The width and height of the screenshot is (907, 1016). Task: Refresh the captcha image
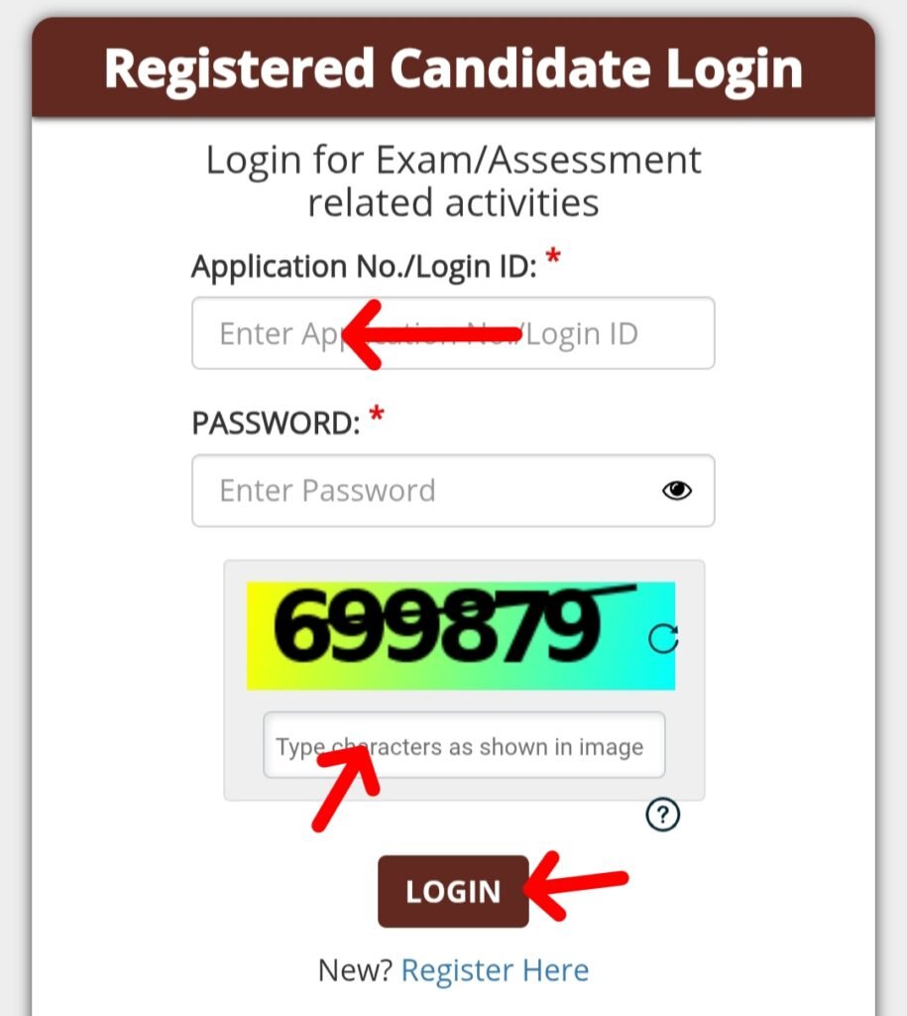(x=663, y=639)
